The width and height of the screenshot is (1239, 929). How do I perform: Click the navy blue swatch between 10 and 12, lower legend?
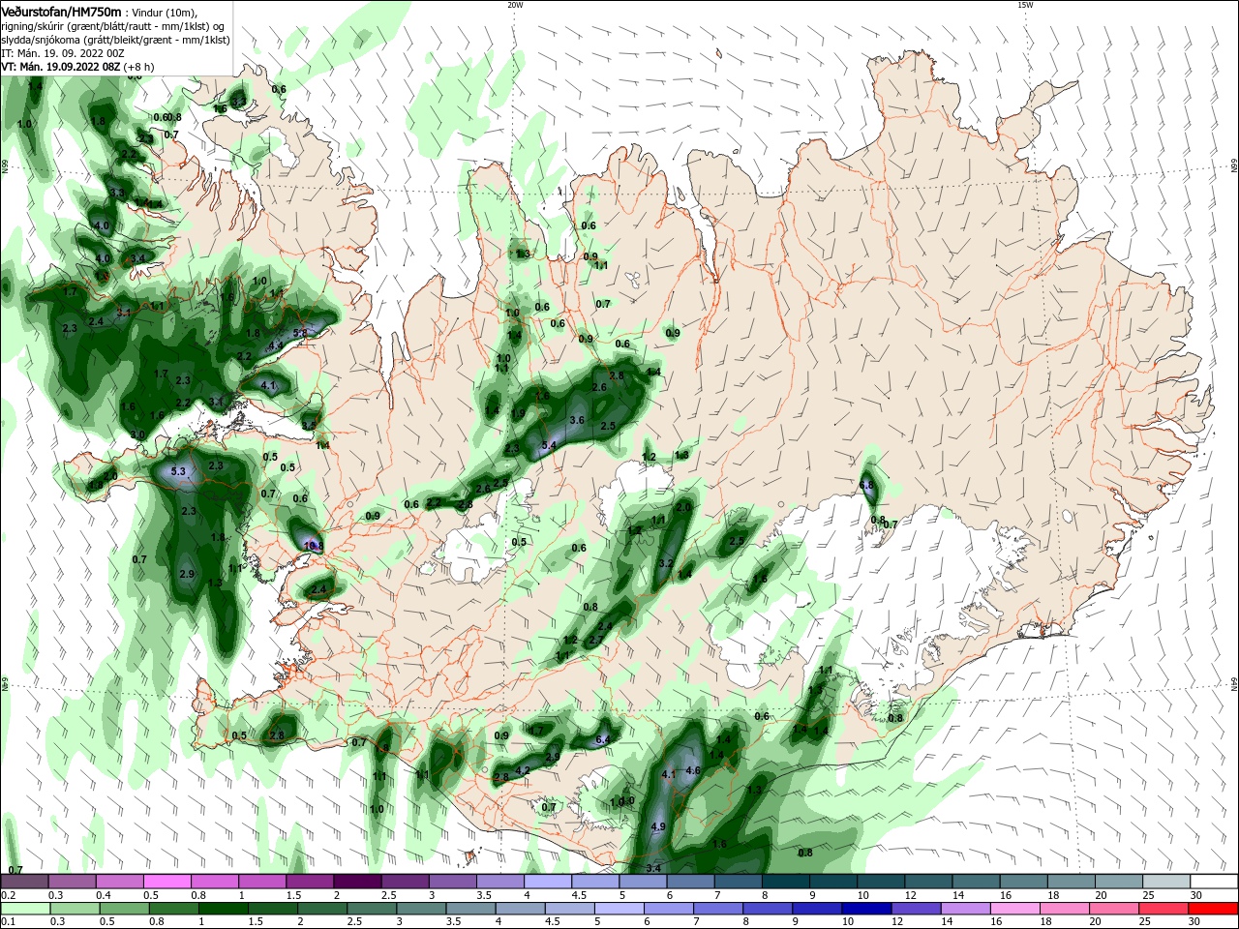[x=868, y=909]
